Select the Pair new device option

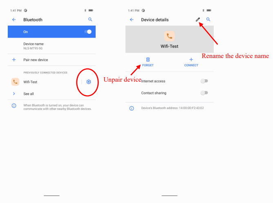pos(52,60)
